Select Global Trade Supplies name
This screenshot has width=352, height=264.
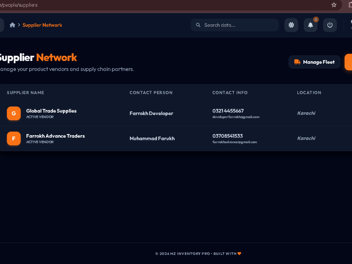coord(51,111)
